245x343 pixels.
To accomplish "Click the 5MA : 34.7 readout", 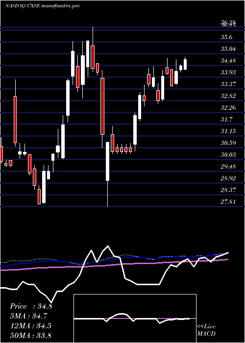I will 28,316.
